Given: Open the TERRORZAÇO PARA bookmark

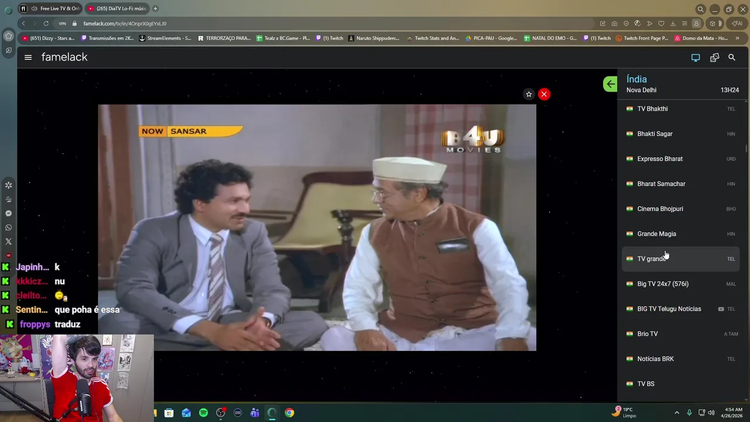Looking at the screenshot, I should 224,38.
